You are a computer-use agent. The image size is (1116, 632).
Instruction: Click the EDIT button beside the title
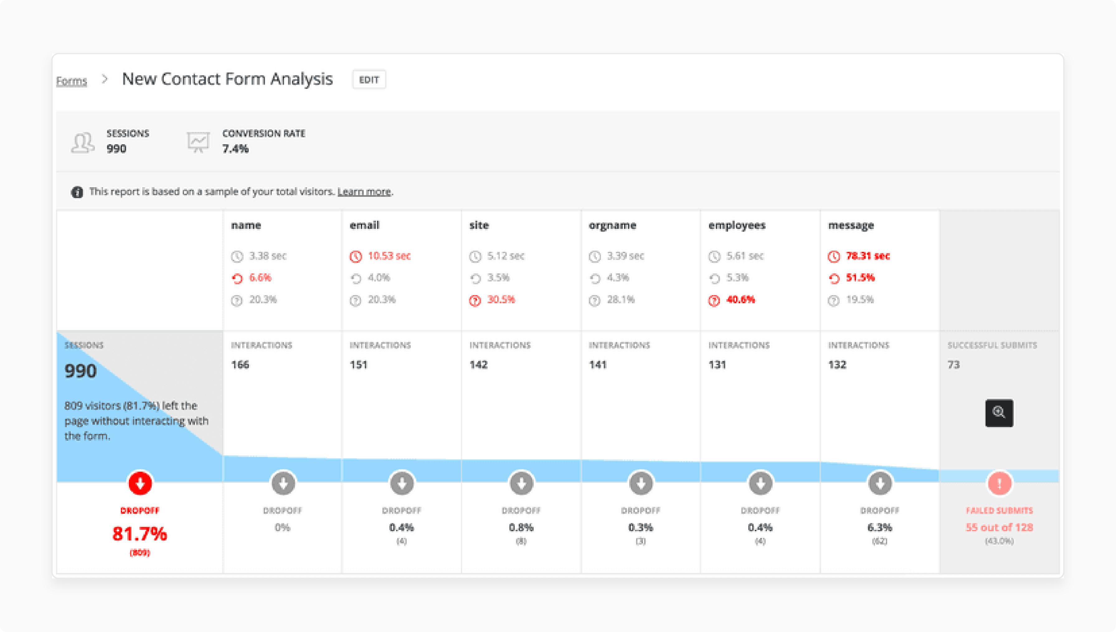pos(369,79)
